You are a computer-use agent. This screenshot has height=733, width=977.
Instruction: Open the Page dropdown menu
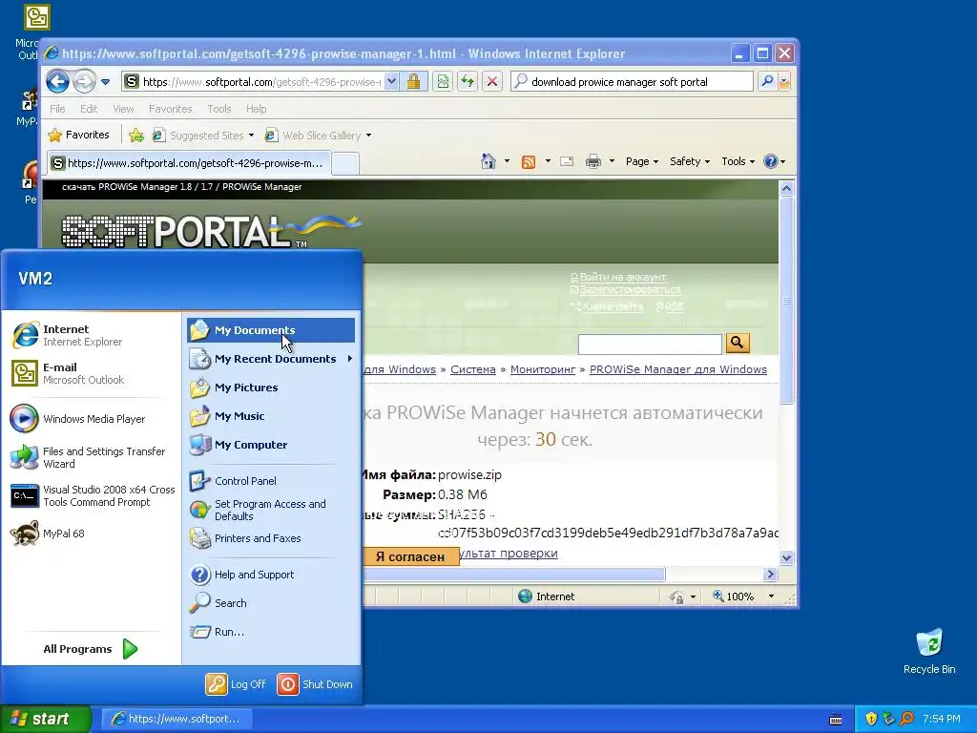pos(642,161)
